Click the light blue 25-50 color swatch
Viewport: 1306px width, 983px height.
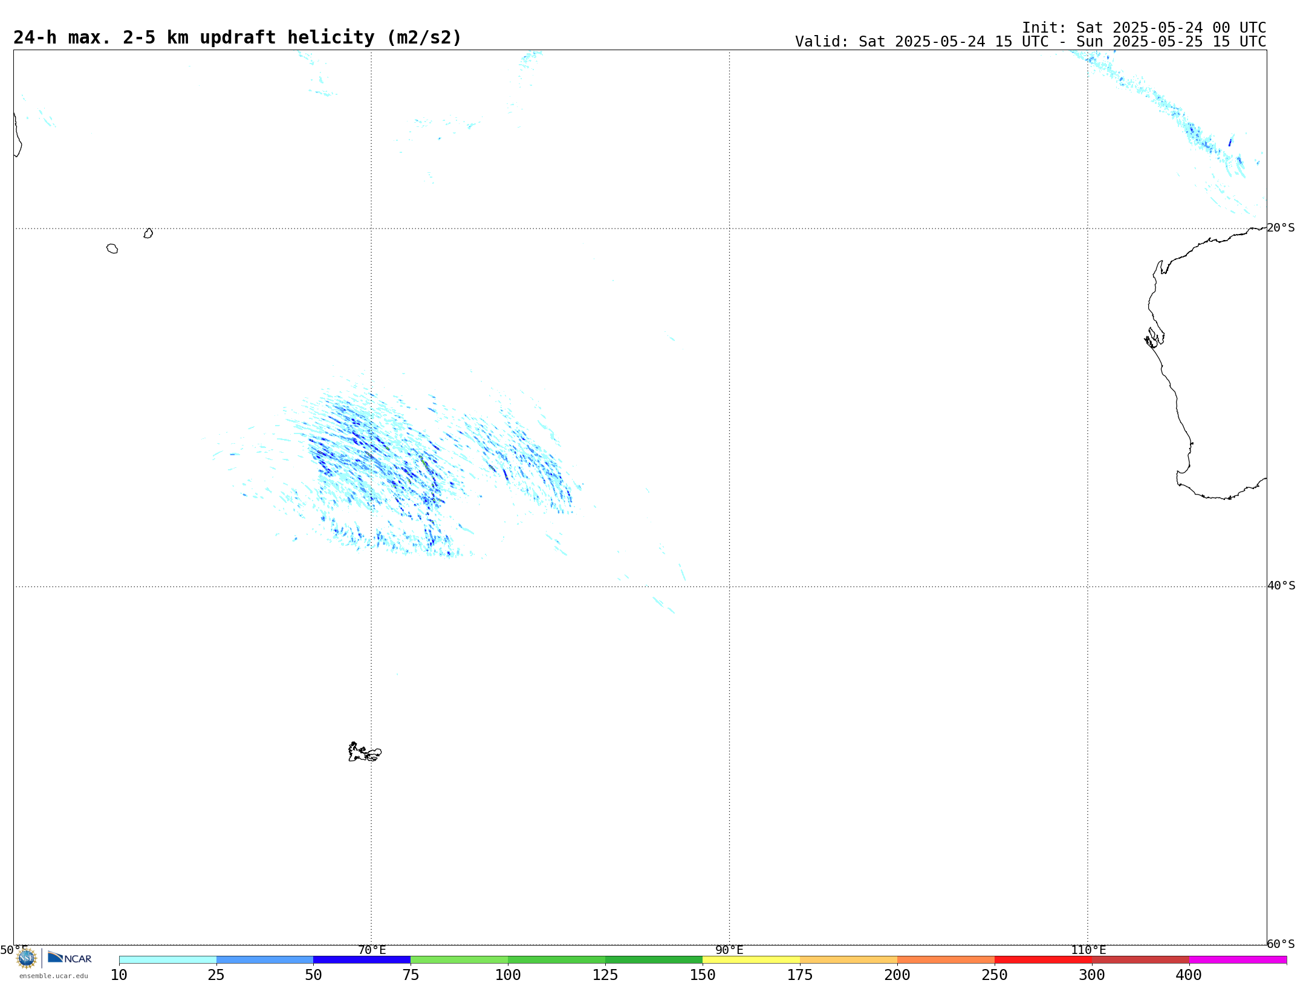[x=265, y=960]
